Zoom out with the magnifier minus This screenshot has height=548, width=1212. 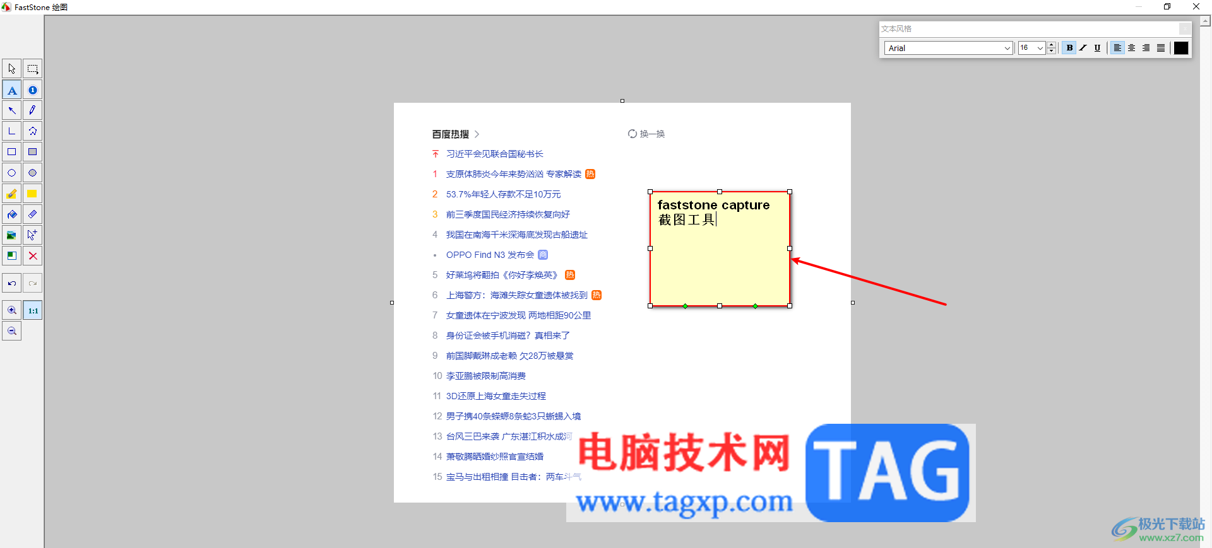(x=12, y=331)
